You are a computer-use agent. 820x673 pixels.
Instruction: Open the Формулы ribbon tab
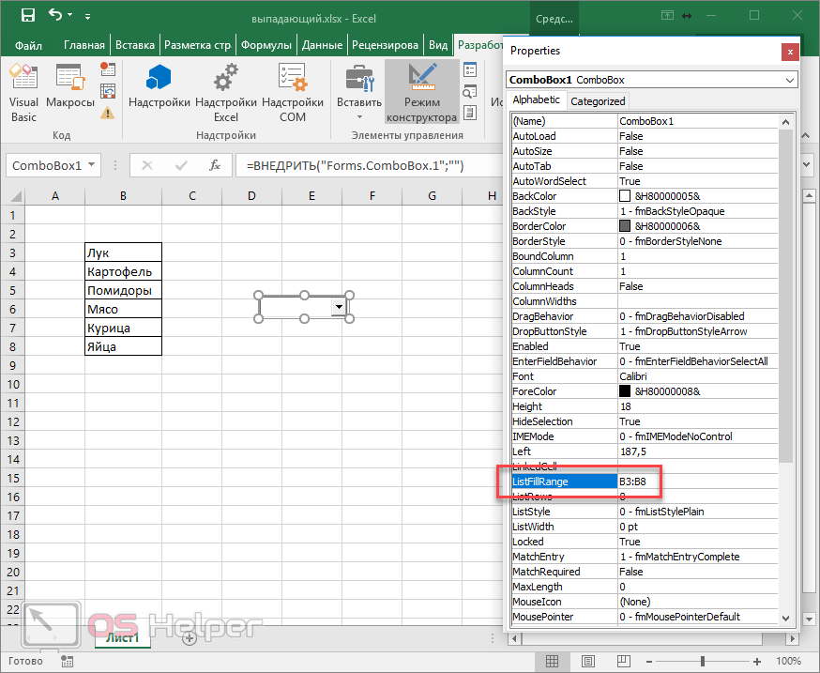(x=266, y=44)
